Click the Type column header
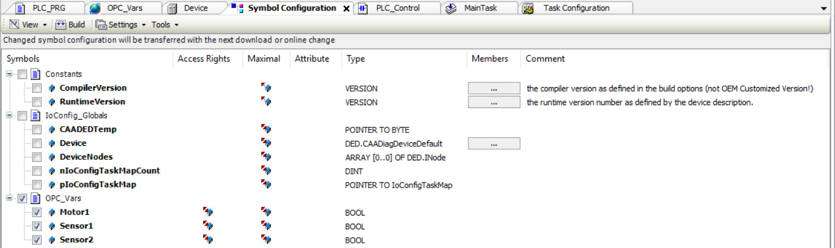 pos(356,59)
